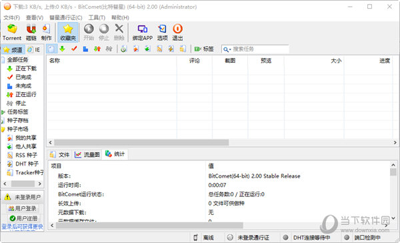
Task: Switch to the traffic graph (流量图) tab
Action: pyautogui.click(x=87, y=155)
